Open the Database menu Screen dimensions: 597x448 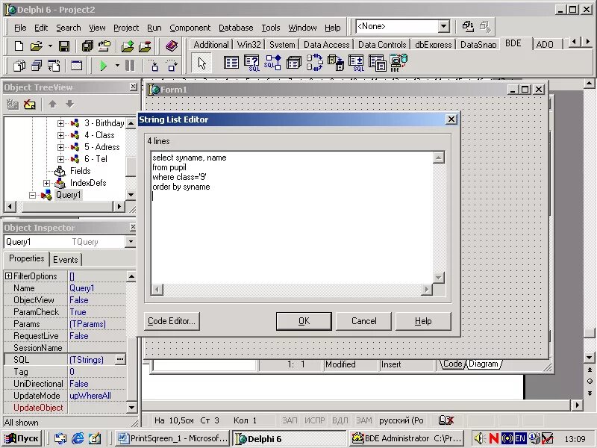pyautogui.click(x=236, y=28)
